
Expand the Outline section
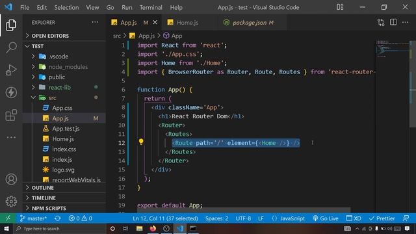[64, 188]
